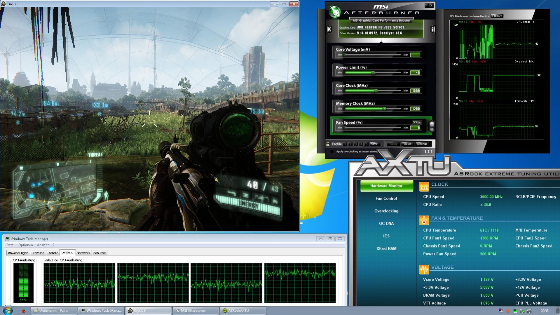Click the taskbar clock showing 20:38
Image resolution: width=560 pixels, height=315 pixels.
click(x=544, y=311)
